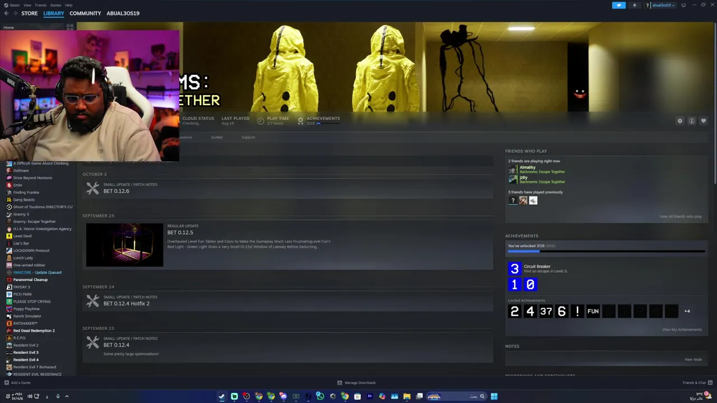717x403 pixels.
Task: Open the Guides tab
Action: pyautogui.click(x=217, y=137)
